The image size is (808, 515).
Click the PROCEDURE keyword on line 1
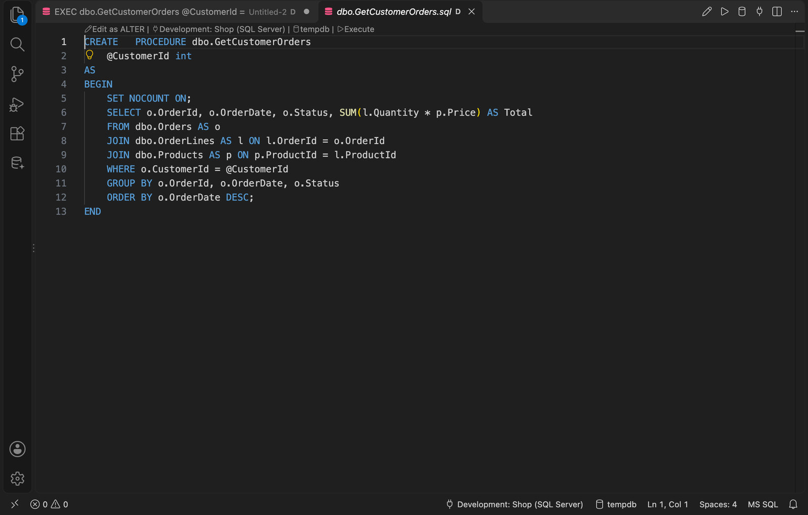(x=161, y=42)
